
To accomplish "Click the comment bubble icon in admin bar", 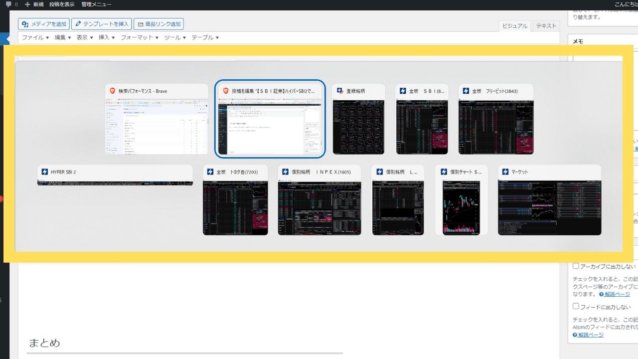I will [x=8, y=4].
